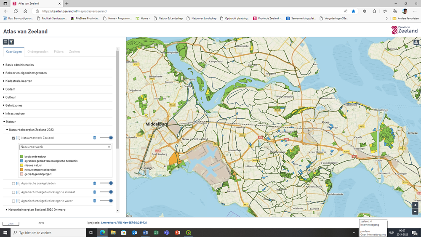Collapse the Natuur group
421x237 pixels.
coord(11,122)
